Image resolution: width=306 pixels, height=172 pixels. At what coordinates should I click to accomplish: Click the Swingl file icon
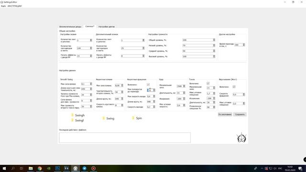[72, 120]
